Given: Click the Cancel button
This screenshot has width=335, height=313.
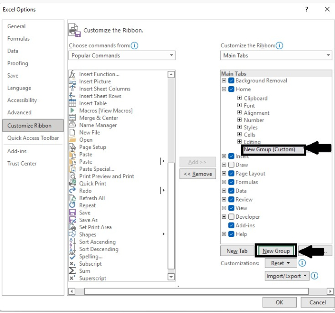Looking at the screenshot, I should coord(317,302).
